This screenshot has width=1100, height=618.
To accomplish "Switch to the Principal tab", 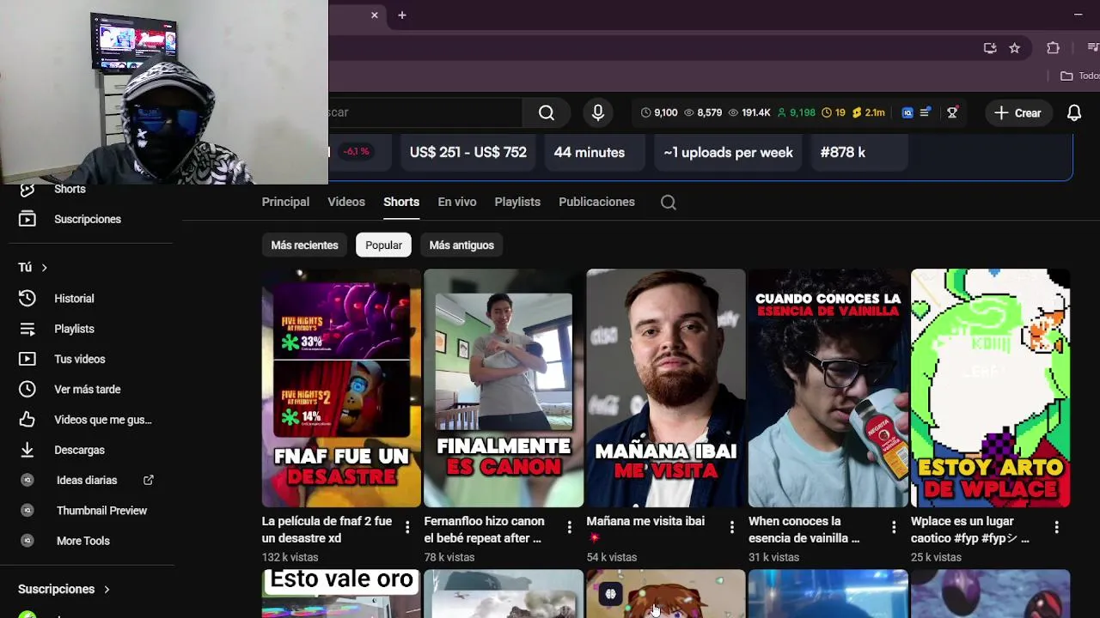I will pyautogui.click(x=285, y=202).
